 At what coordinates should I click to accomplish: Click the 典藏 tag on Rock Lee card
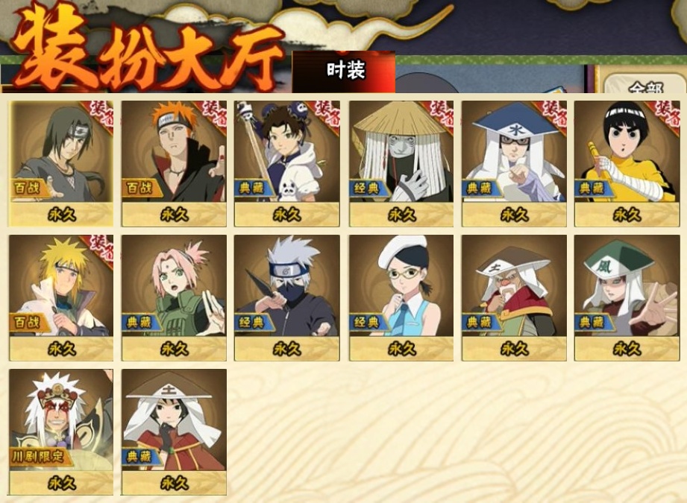592,189
